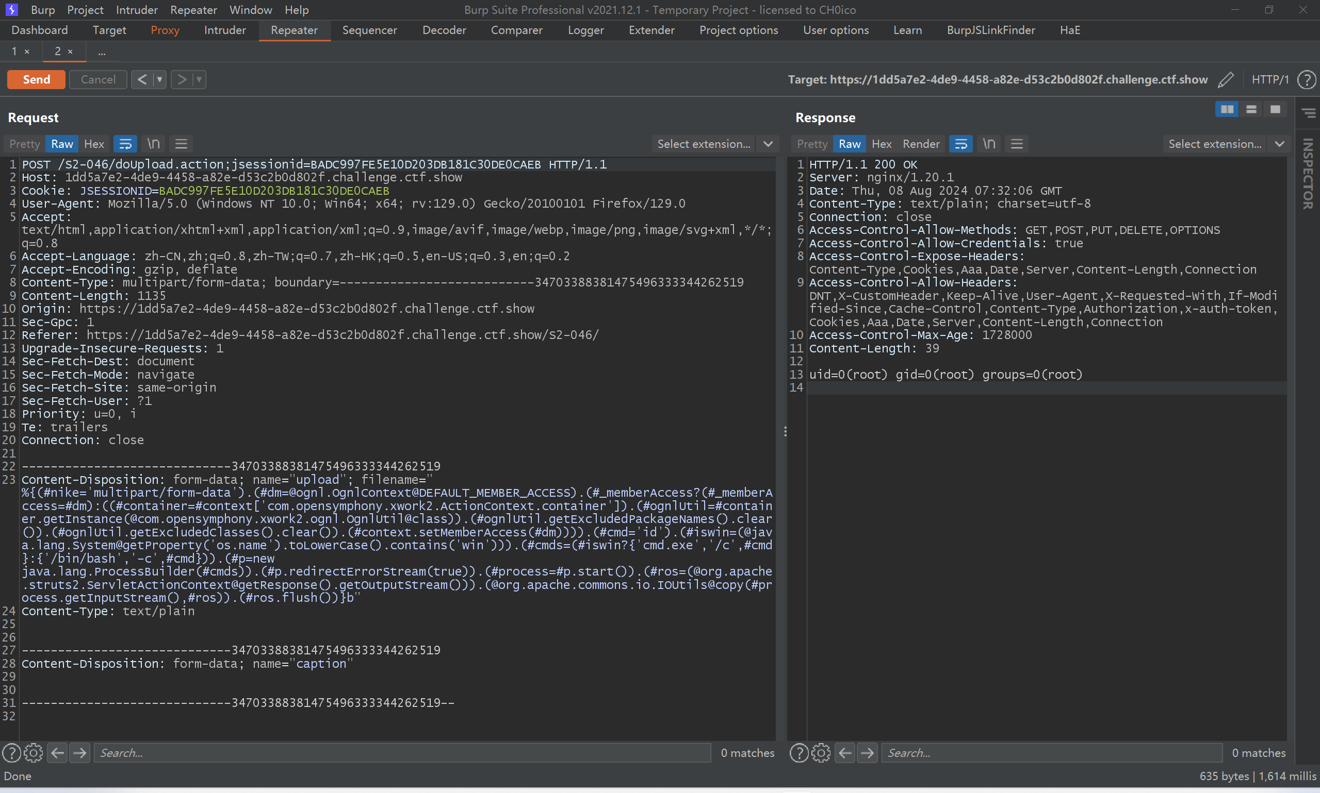Click the Request search input field
The image size is (1320, 793).
pos(401,753)
